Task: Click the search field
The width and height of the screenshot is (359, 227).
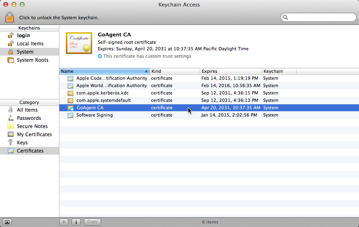Action: pos(318,17)
